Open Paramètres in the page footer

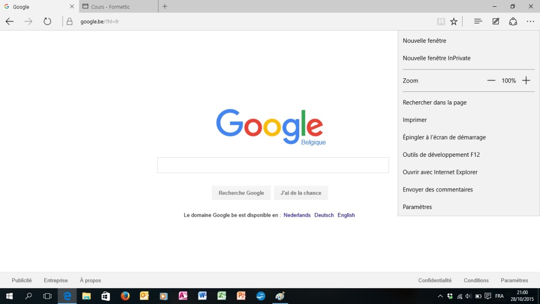click(514, 280)
